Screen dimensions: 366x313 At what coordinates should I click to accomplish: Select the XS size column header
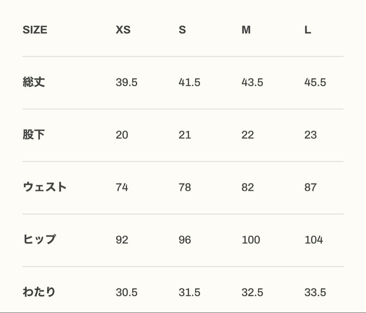point(123,30)
